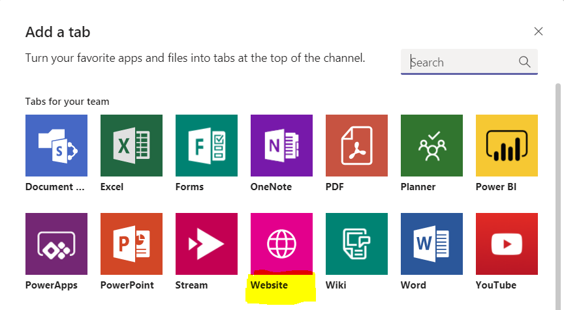Viewport: 564px width, 310px height.
Task: Close the Add a tab dialog
Action: (x=538, y=31)
